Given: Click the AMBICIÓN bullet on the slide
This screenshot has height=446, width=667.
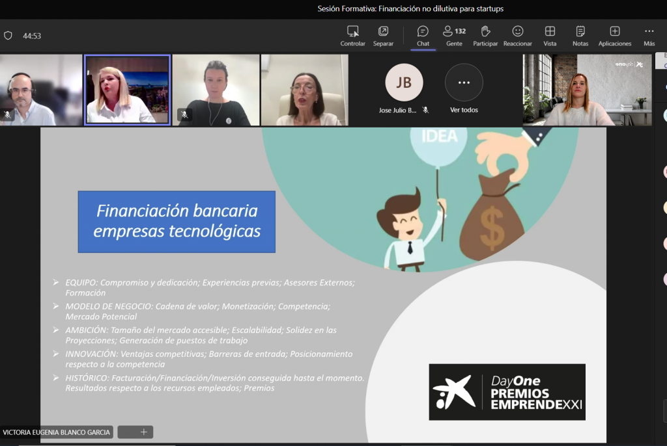Looking at the screenshot, I should (201, 335).
